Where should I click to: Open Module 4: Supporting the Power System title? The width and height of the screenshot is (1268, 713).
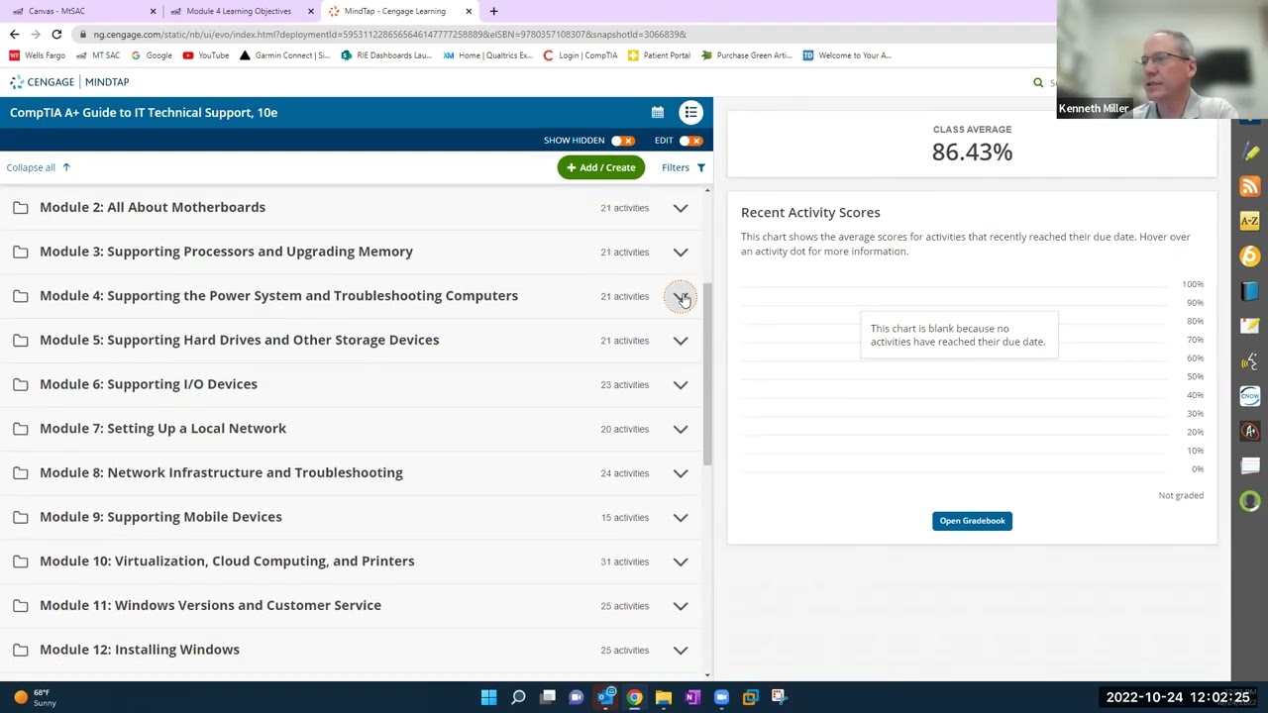click(x=278, y=296)
